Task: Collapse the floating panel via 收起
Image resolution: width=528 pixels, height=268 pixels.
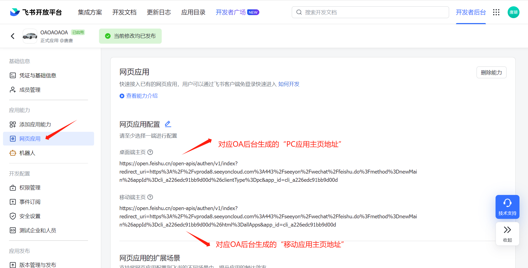Action: coord(507,234)
